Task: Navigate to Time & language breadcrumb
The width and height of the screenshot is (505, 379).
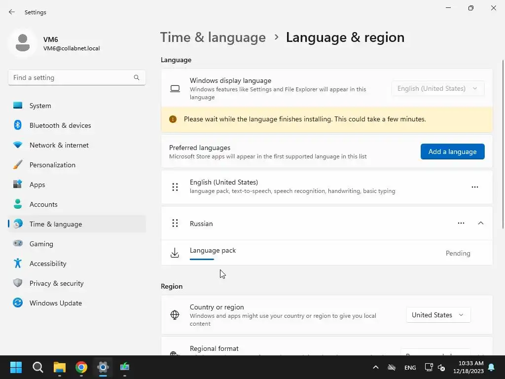Action: 213,38
